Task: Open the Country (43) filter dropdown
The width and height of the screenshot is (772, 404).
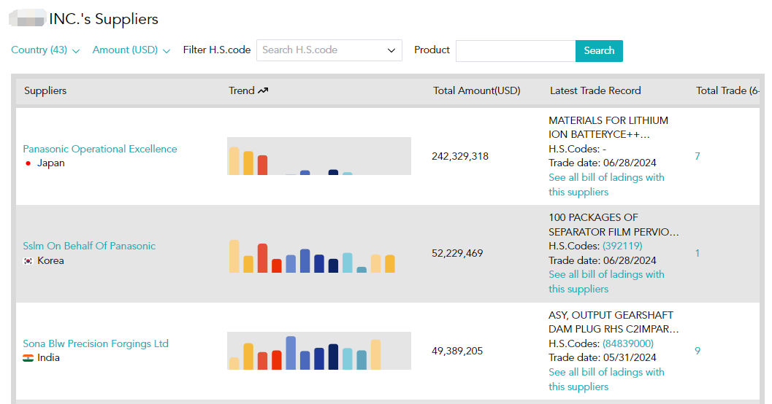Action: pos(45,50)
